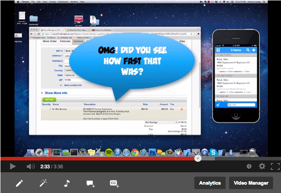Viewport: 281px width, 193px height.
Task: Click the Skype icon in the dock
Action: pos(213,152)
